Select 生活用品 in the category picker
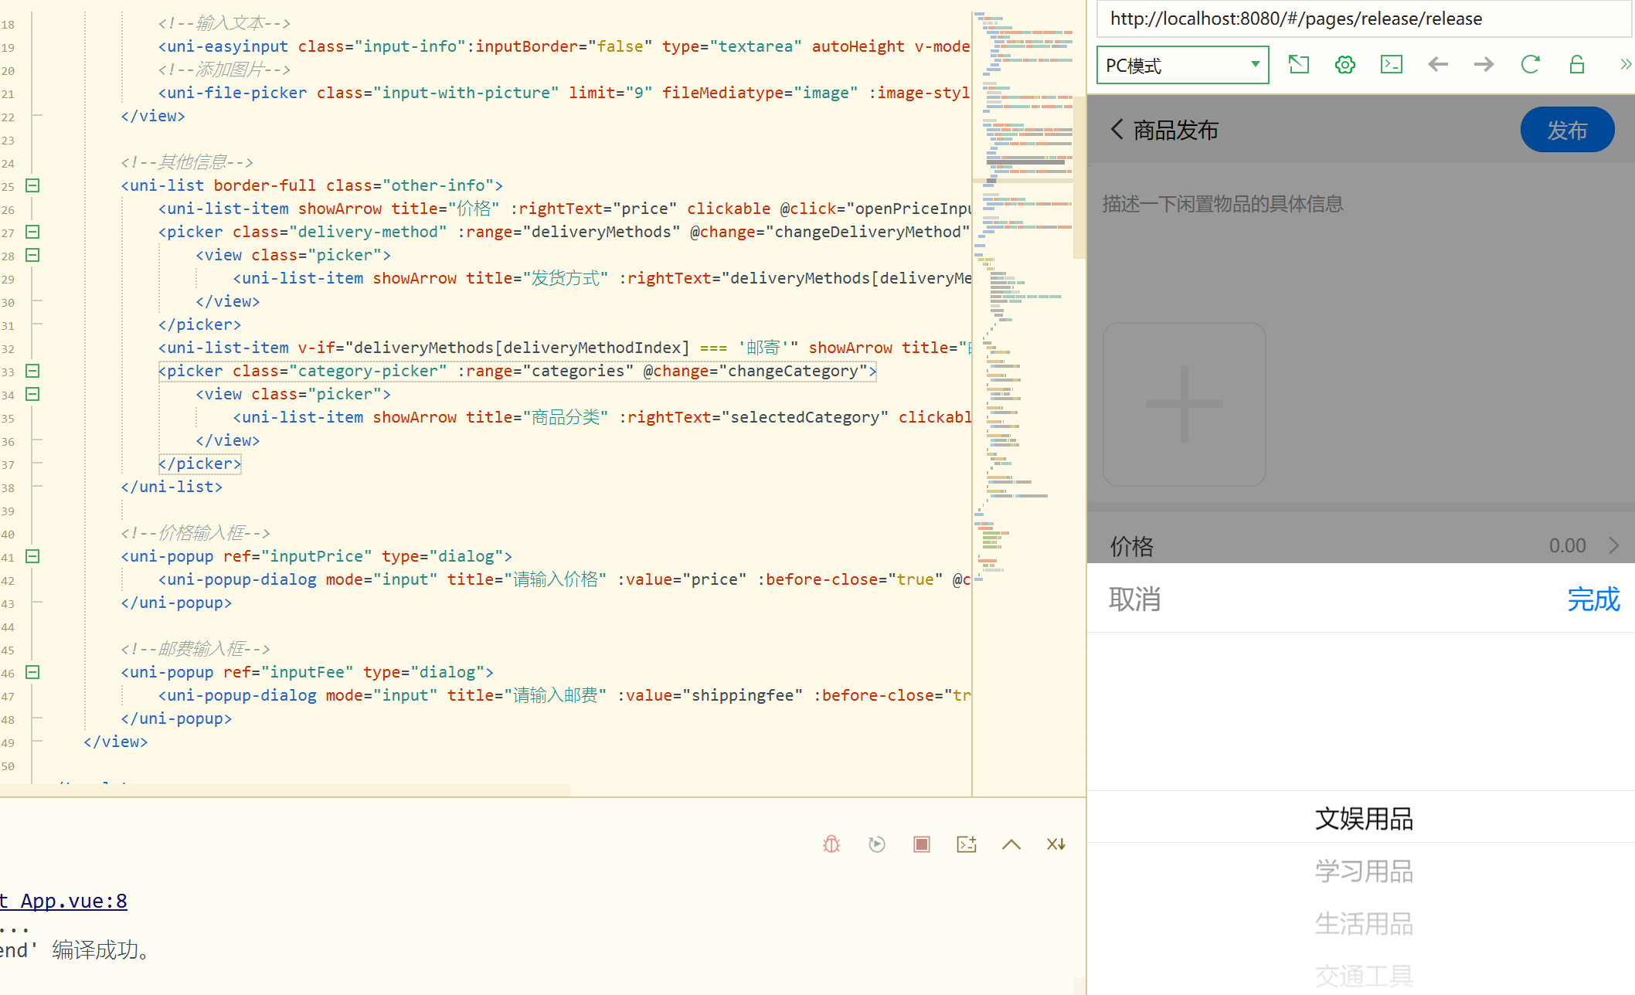The width and height of the screenshot is (1635, 995). pos(1364,924)
